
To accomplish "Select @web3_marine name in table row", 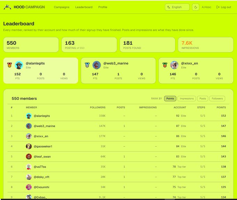I will point(44,126).
